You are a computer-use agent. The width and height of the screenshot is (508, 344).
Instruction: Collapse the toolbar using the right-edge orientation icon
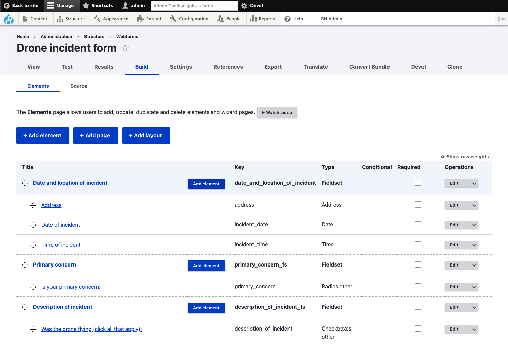[501, 19]
